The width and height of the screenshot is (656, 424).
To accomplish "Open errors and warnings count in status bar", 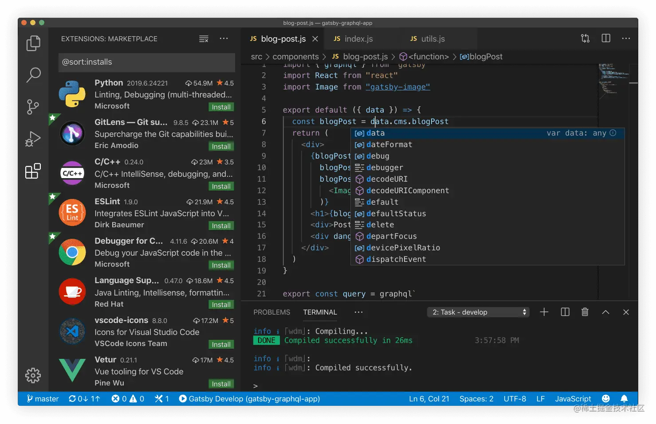I will click(x=128, y=398).
